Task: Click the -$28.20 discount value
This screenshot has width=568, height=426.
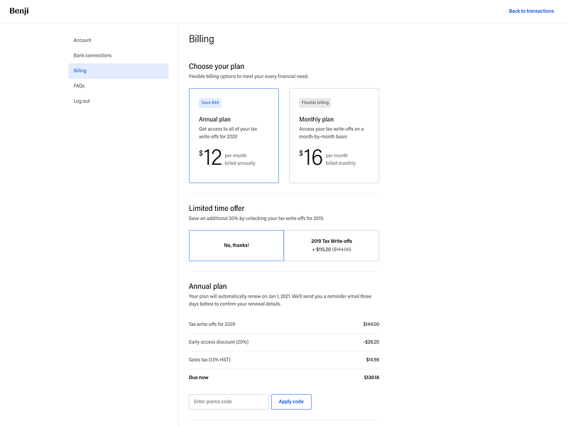Action: point(371,342)
